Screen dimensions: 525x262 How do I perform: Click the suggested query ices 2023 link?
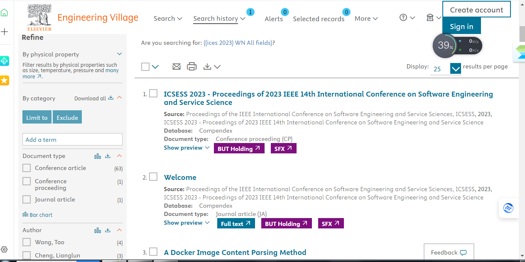[x=238, y=42]
